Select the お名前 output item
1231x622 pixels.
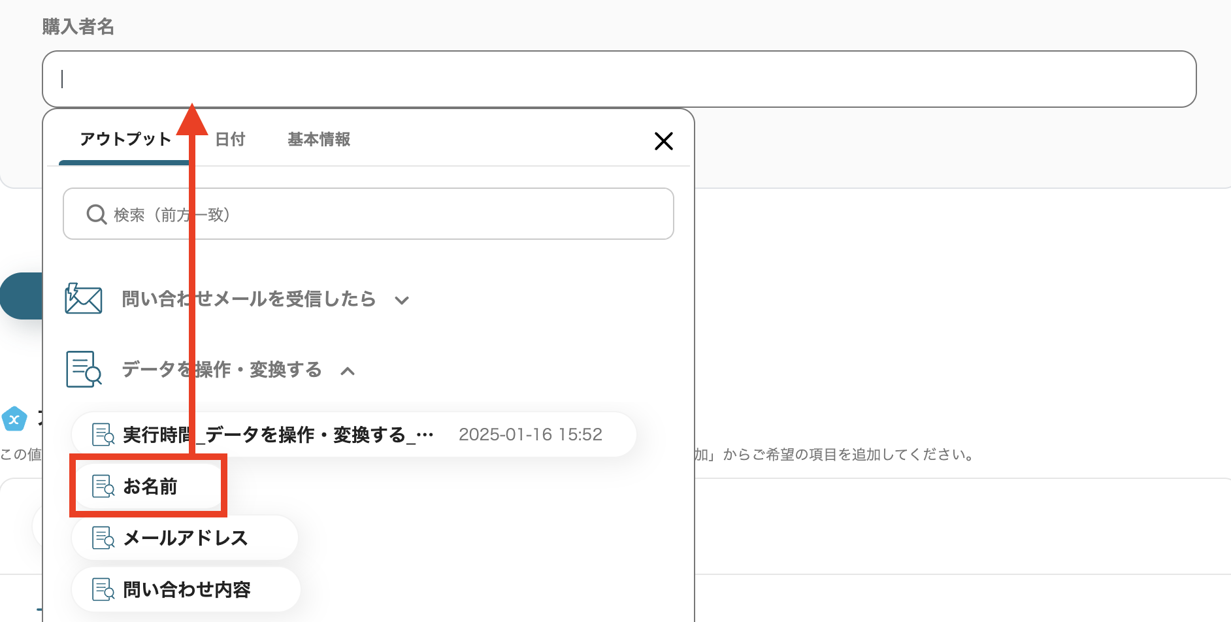click(x=151, y=486)
